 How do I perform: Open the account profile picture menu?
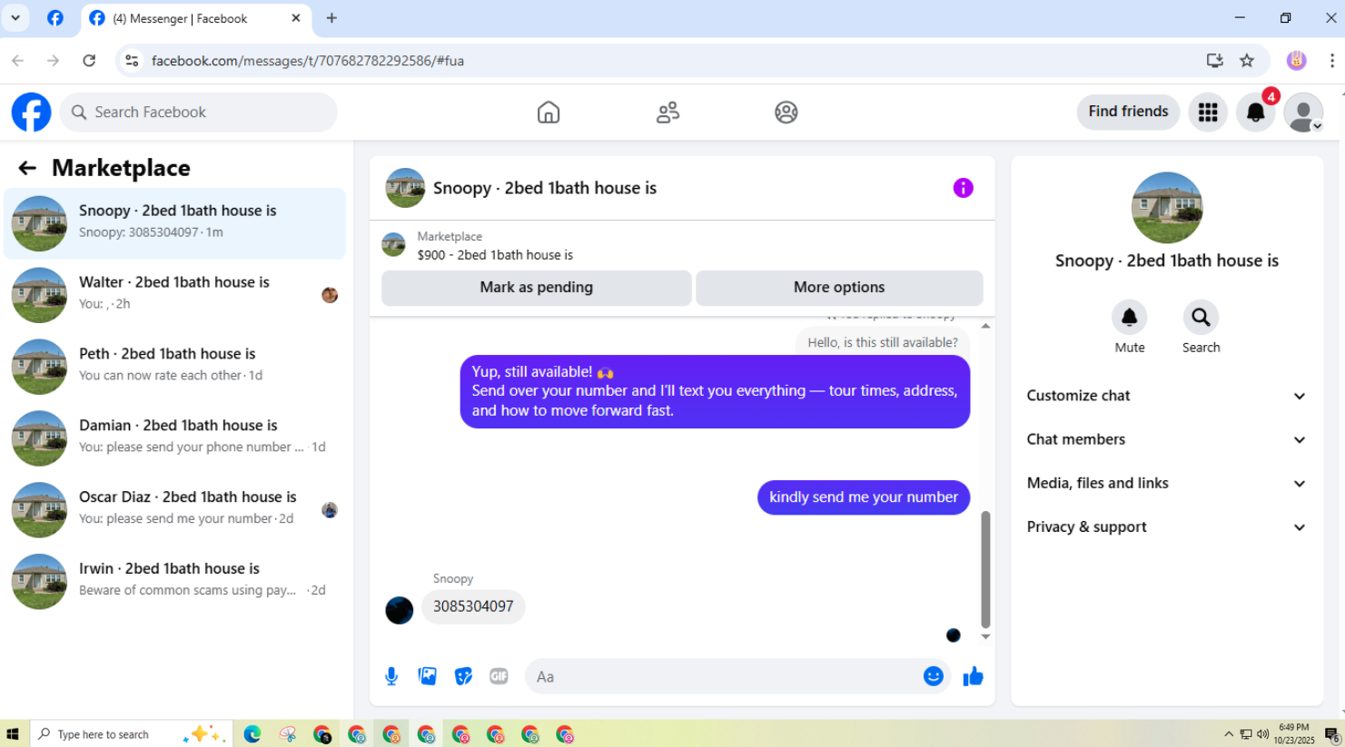(1303, 113)
